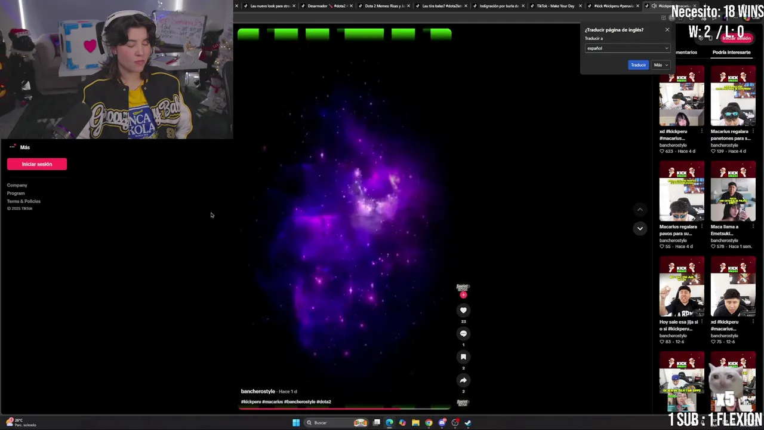Like the video with the heart icon
This screenshot has width=764, height=430.
coord(463,310)
